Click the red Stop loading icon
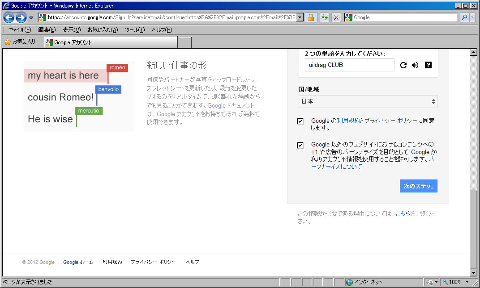The width and height of the screenshot is (480, 288). pyautogui.click(x=336, y=17)
